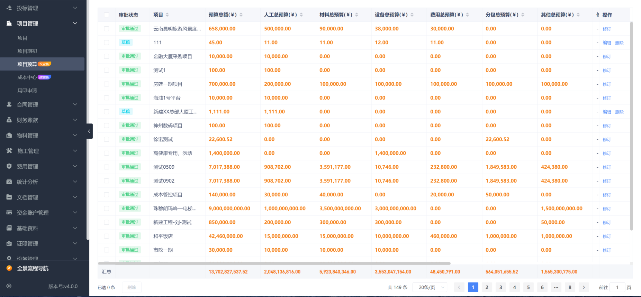
Task: Select the checkbox for 金融大厦采购项目 row
Action: click(107, 56)
